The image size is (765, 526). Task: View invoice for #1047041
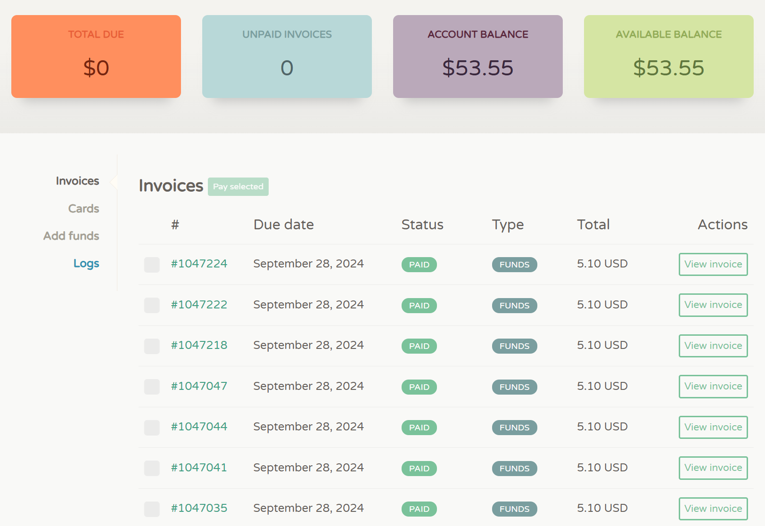tap(713, 468)
